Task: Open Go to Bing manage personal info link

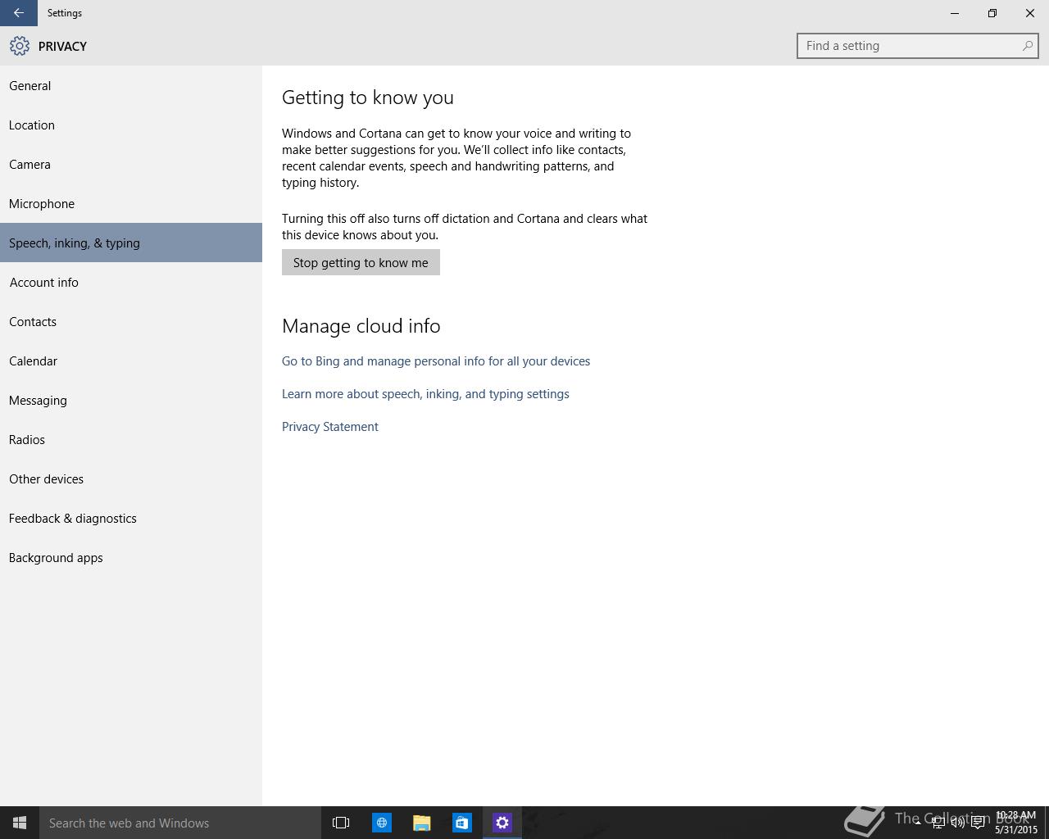Action: tap(436, 361)
